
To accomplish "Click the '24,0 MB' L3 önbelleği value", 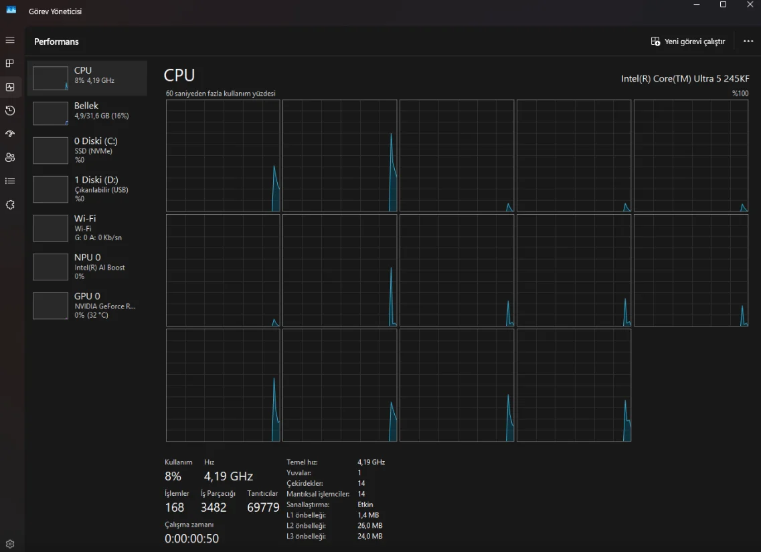I will (x=370, y=537).
